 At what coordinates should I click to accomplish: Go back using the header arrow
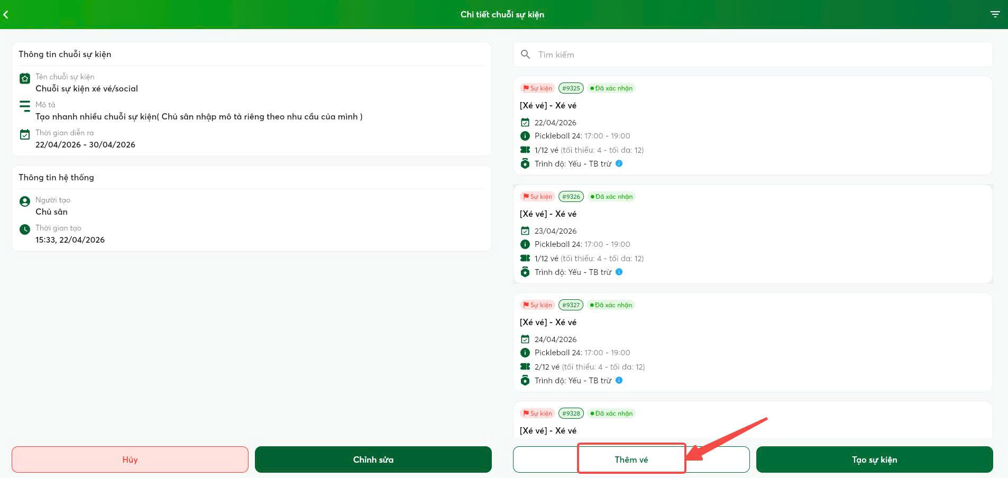tap(6, 14)
